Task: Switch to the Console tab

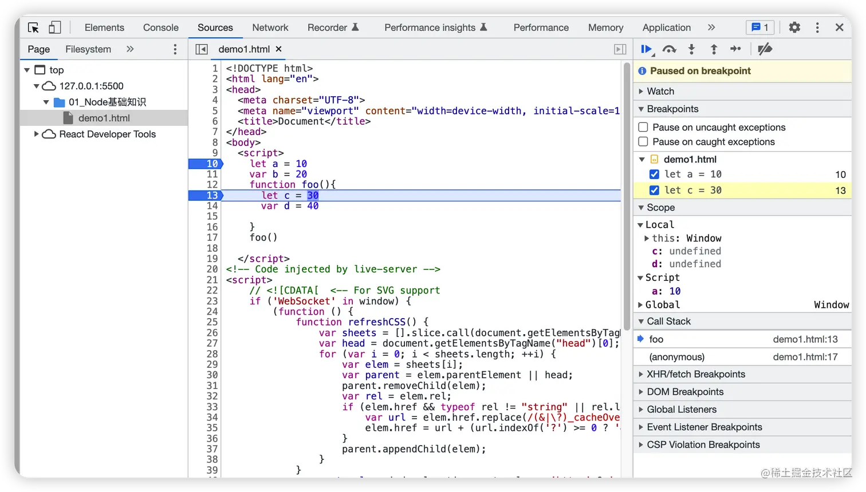Action: pos(161,27)
